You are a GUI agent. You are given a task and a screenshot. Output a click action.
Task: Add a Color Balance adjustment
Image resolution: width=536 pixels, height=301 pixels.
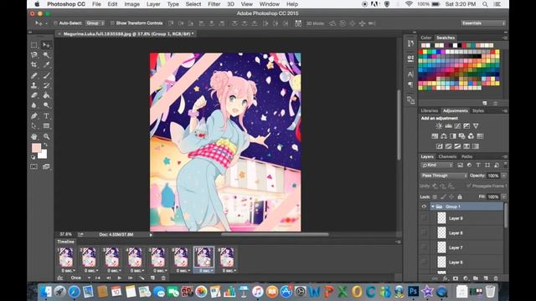[x=444, y=136]
